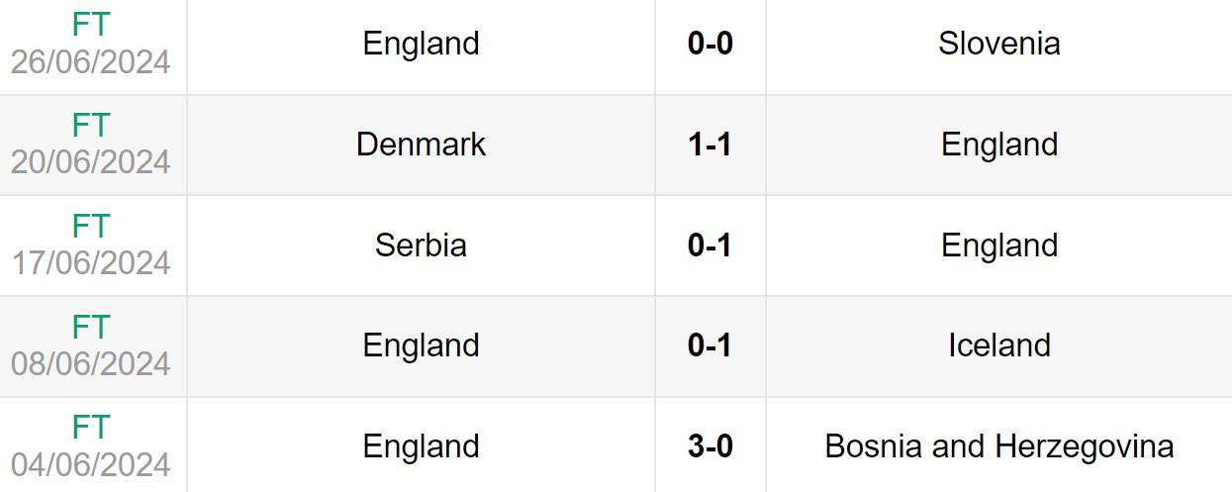Click England in the Bosnia match row
The height and width of the screenshot is (492, 1232).
pos(421,446)
